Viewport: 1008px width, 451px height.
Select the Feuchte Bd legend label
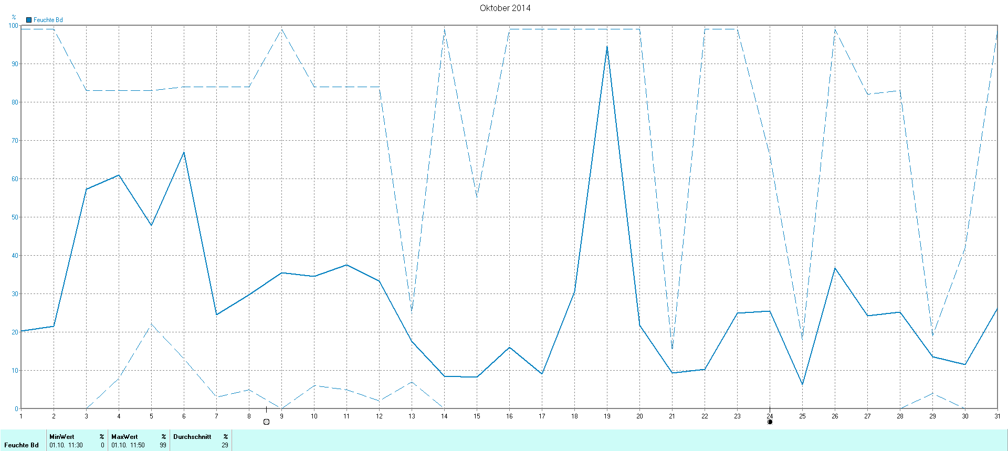[48, 20]
